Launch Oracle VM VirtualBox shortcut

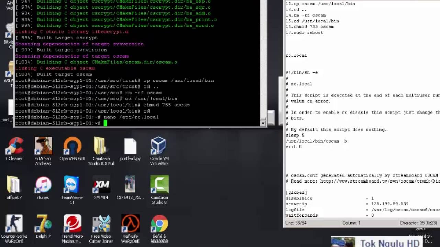[159, 151]
